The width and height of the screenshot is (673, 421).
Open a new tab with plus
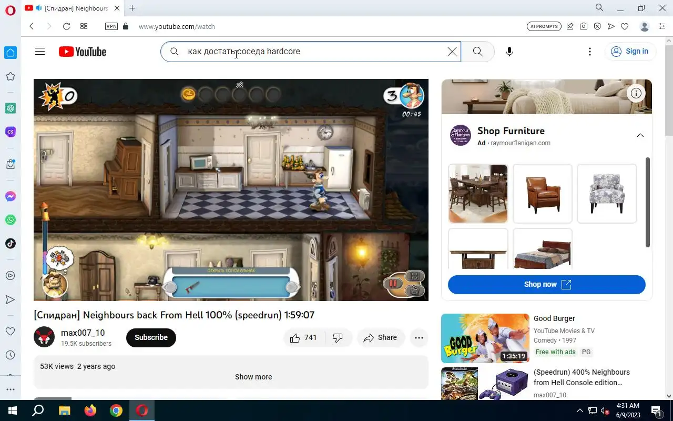(x=132, y=8)
